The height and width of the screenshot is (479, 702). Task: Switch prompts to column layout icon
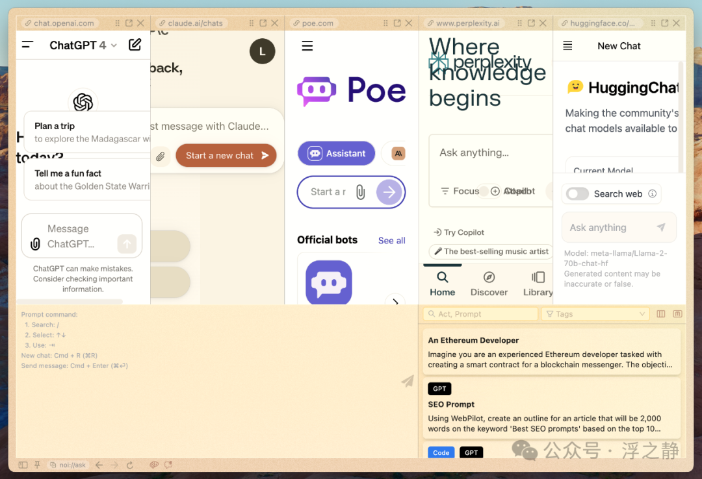tap(661, 314)
